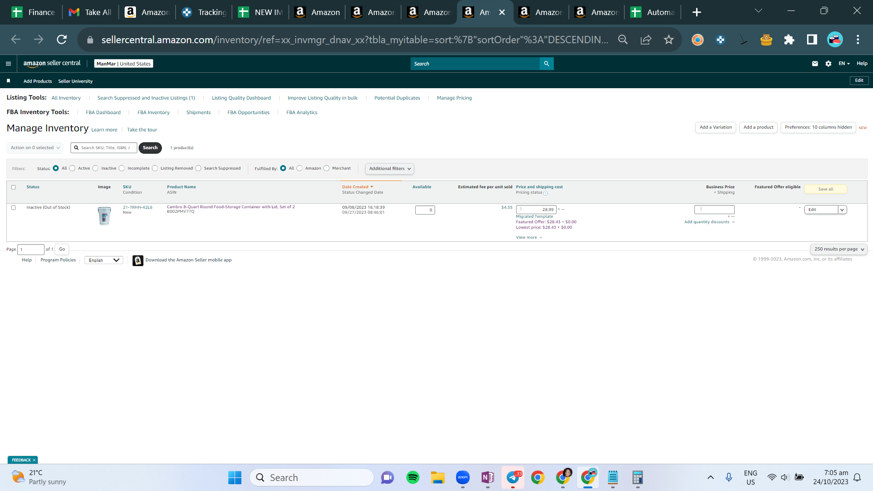Open the EN language selector in the header
Image resolution: width=873 pixels, height=491 pixels.
844,64
